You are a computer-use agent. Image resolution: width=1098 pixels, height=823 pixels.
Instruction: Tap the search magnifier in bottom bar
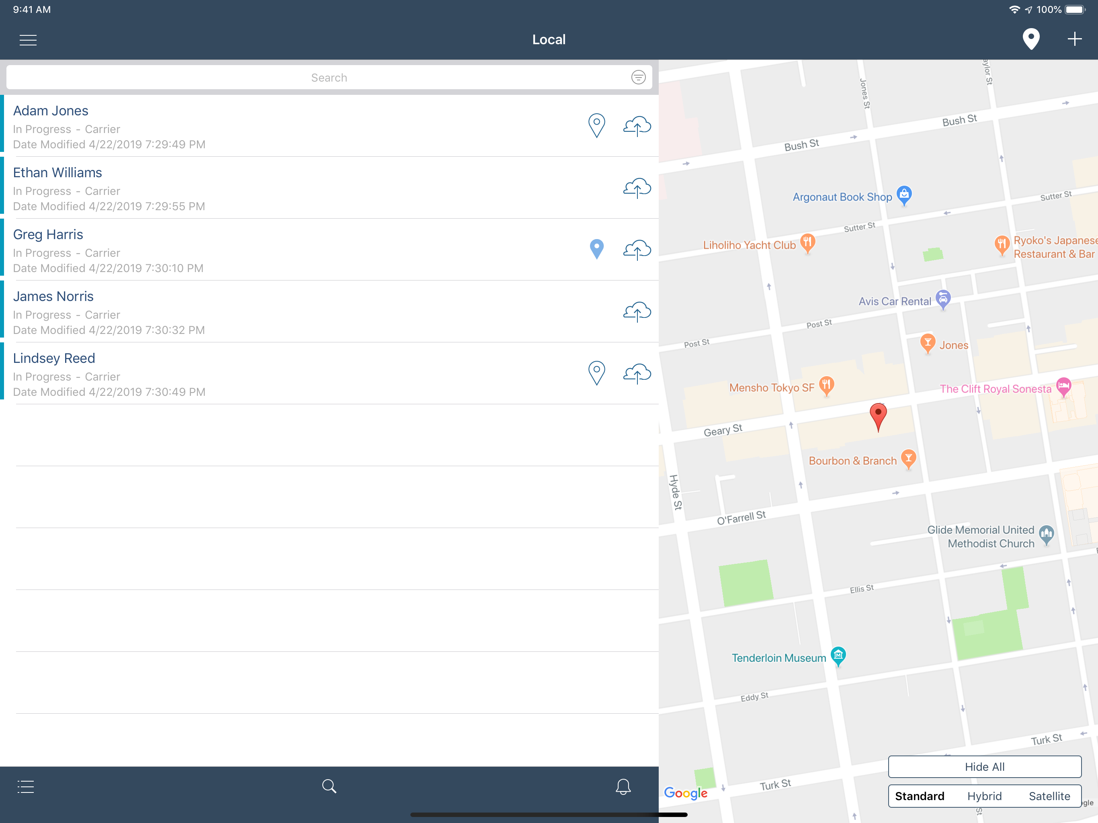[x=329, y=786]
